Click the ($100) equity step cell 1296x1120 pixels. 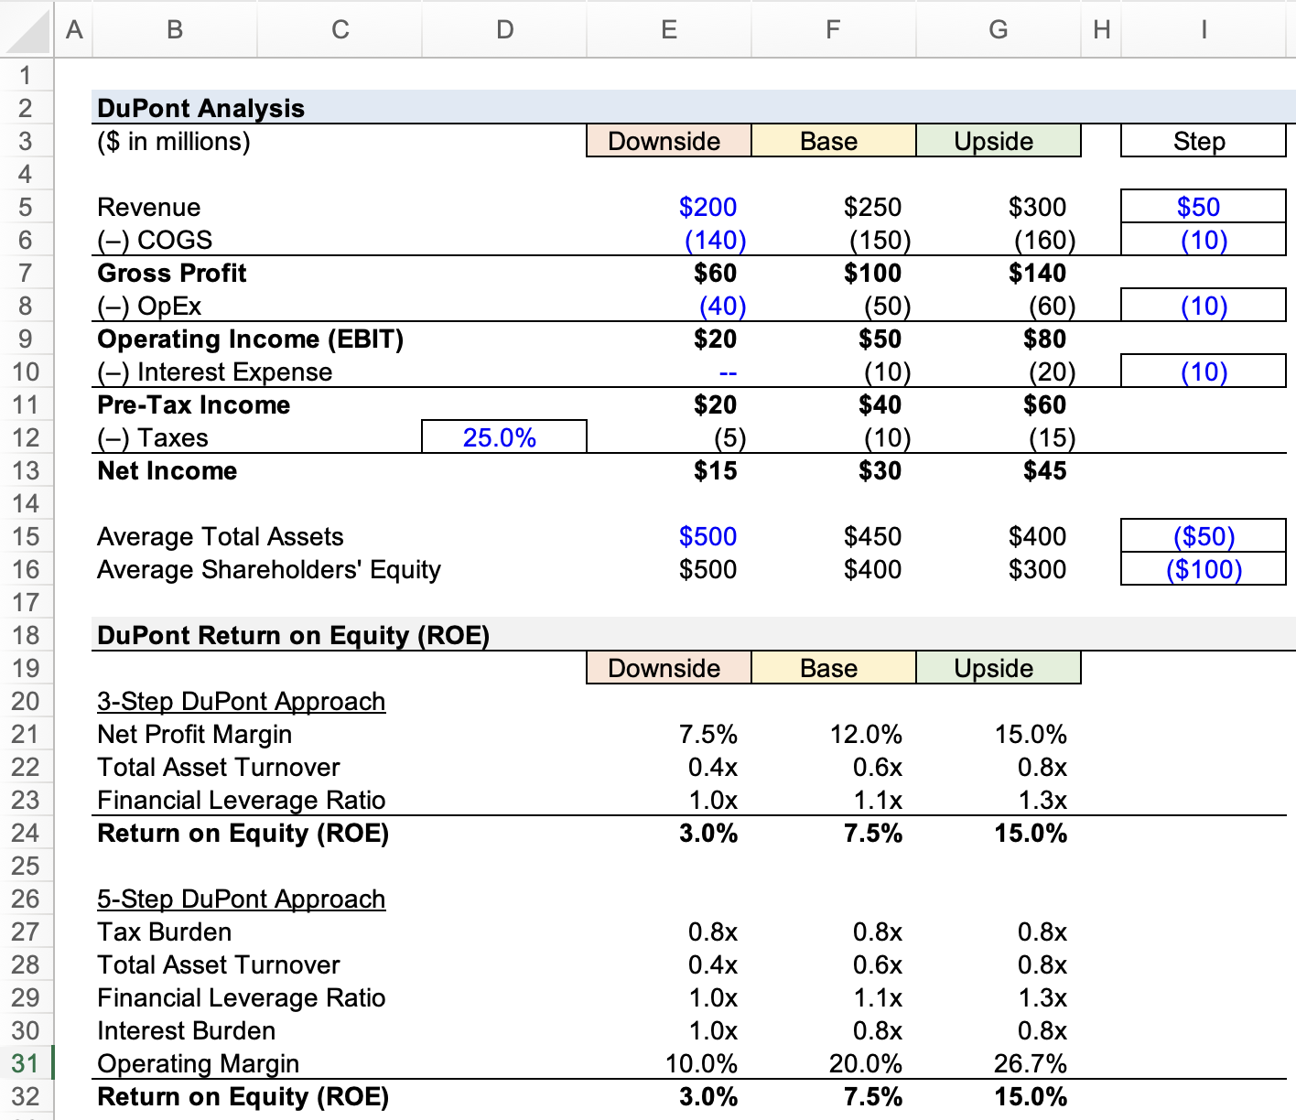[1204, 569]
